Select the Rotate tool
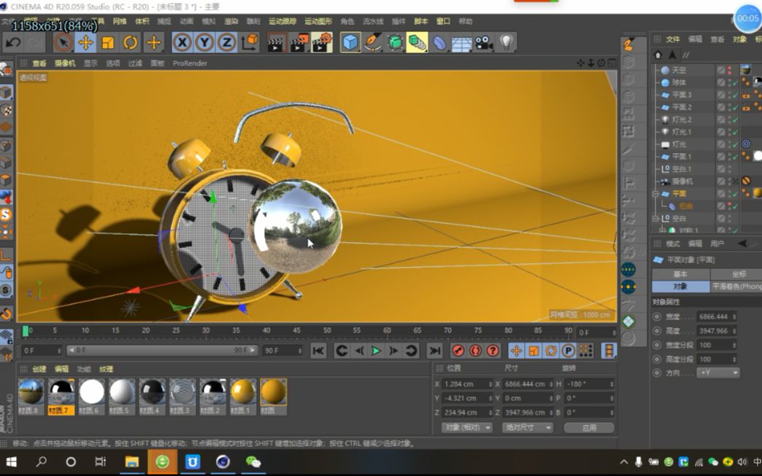Screen dimensions: 762x476 pyautogui.click(x=129, y=42)
